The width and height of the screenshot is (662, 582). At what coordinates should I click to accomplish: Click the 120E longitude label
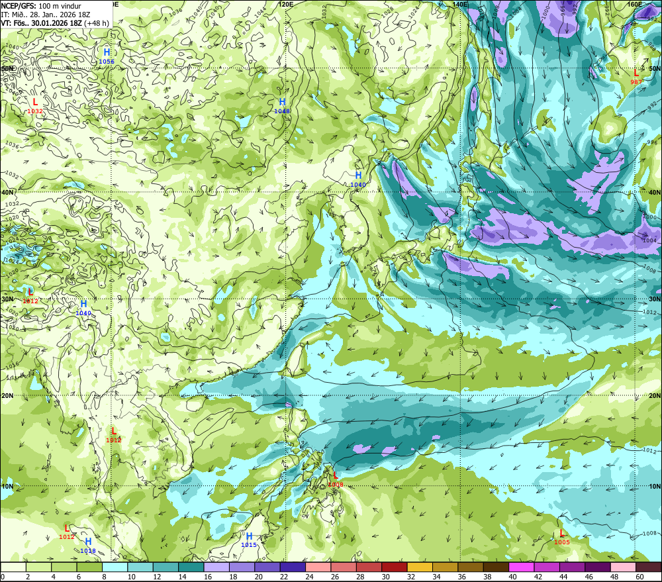(x=286, y=4)
